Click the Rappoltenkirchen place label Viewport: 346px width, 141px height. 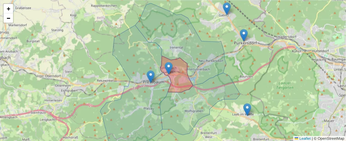104,6
